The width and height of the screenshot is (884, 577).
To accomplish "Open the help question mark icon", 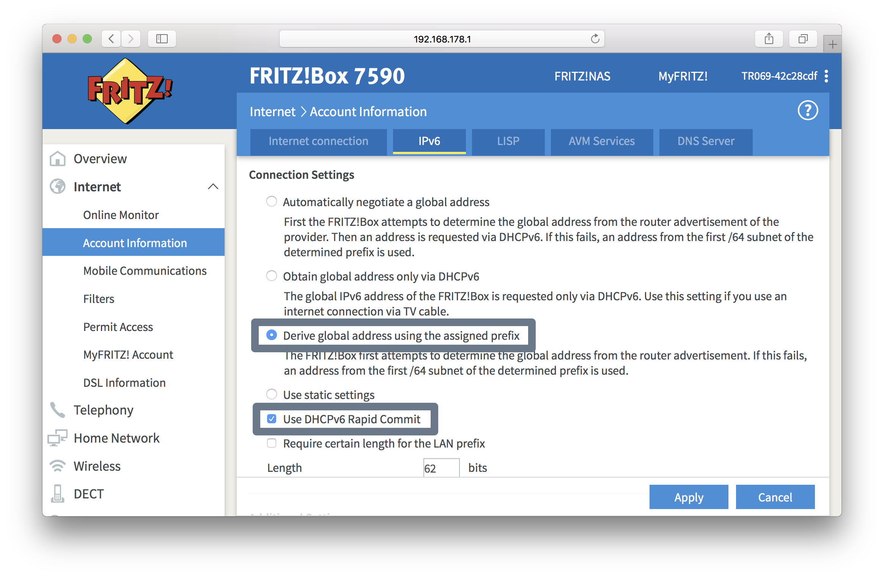I will click(808, 110).
